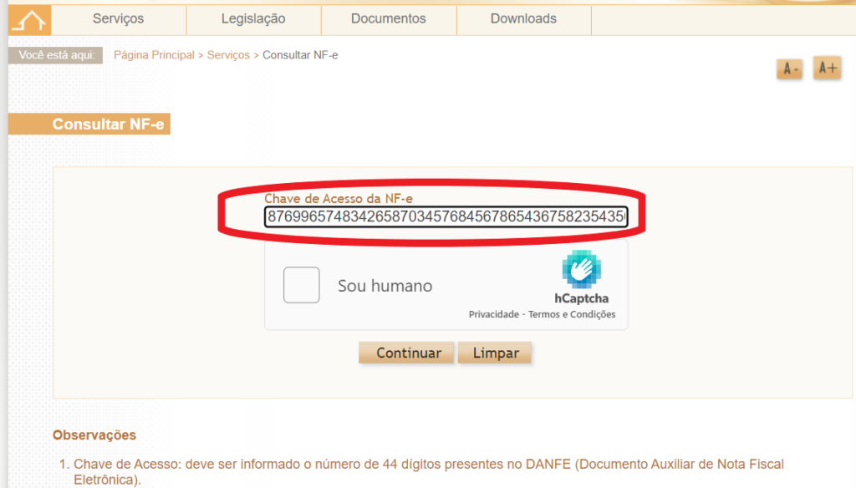Viewport: 856px width, 488px height.
Task: Follow the Serviços breadcrumb link
Action: coord(228,55)
